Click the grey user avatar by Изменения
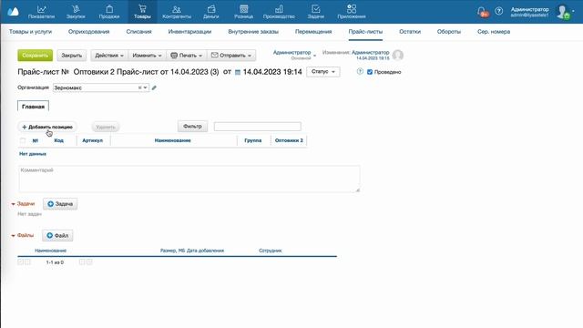 (397, 55)
